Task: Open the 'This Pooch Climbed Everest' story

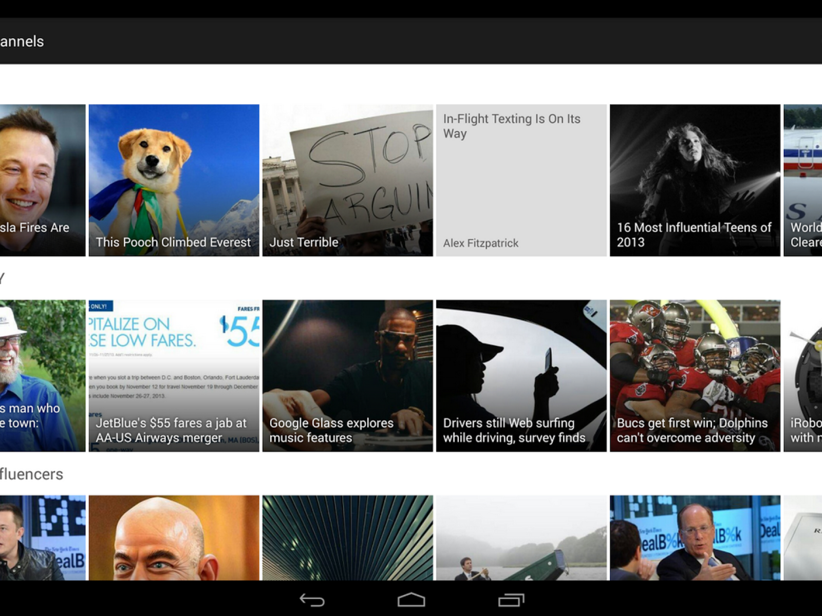Action: click(x=174, y=180)
